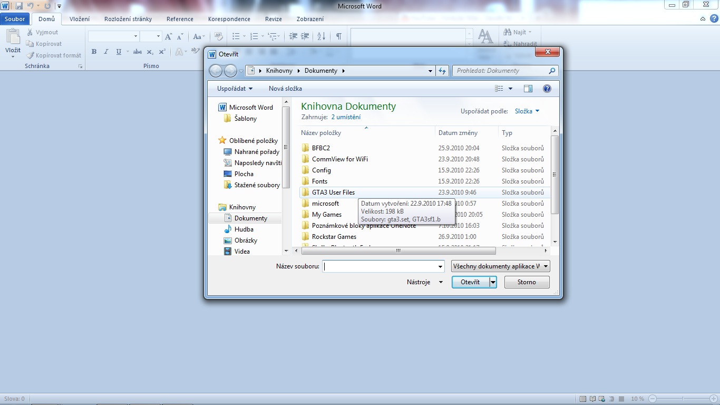
Task: Click the minimize ribbon caret icon
Action: 703,19
